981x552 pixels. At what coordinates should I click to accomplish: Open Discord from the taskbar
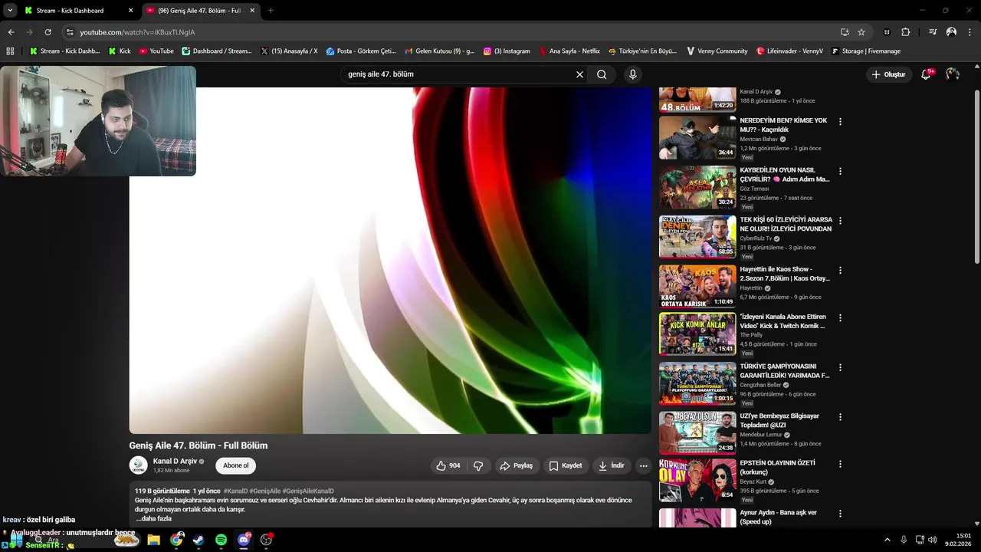[x=244, y=540]
